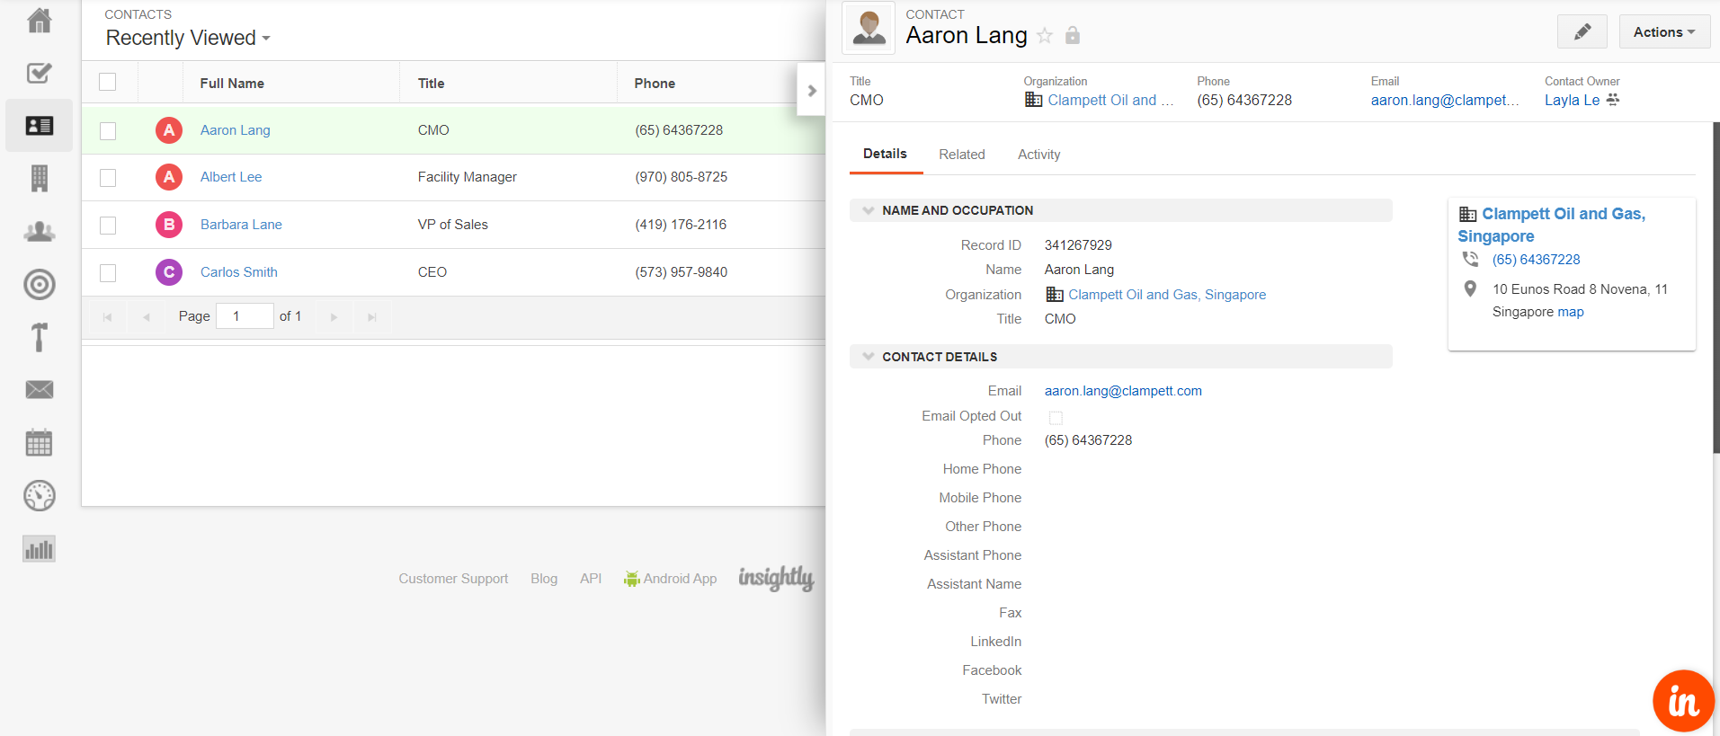Toggle the select-all checkbox in table header
The height and width of the screenshot is (736, 1720).
point(108,82)
